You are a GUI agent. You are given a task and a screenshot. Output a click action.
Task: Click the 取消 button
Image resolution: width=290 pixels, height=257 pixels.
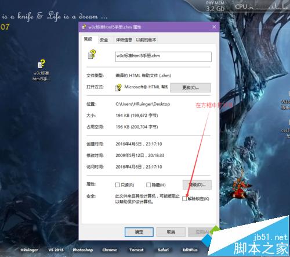click(x=171, y=232)
